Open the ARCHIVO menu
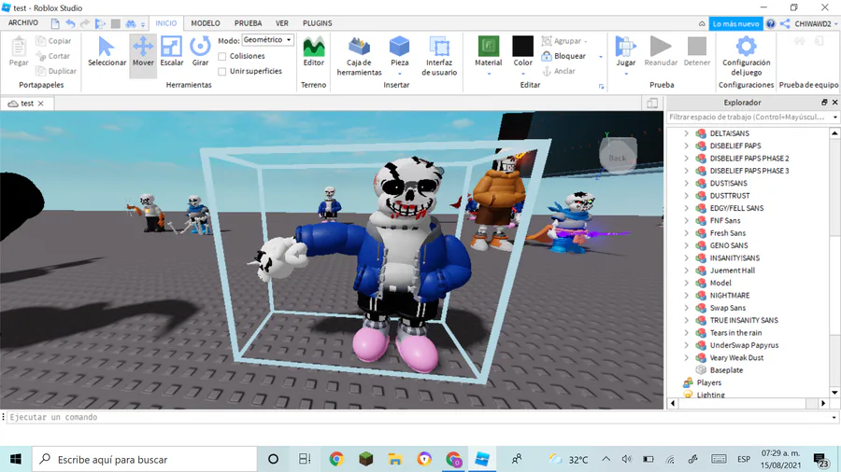841x472 pixels. coord(23,23)
